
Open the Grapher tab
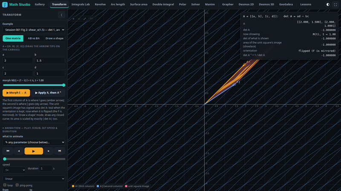(x=228, y=4)
